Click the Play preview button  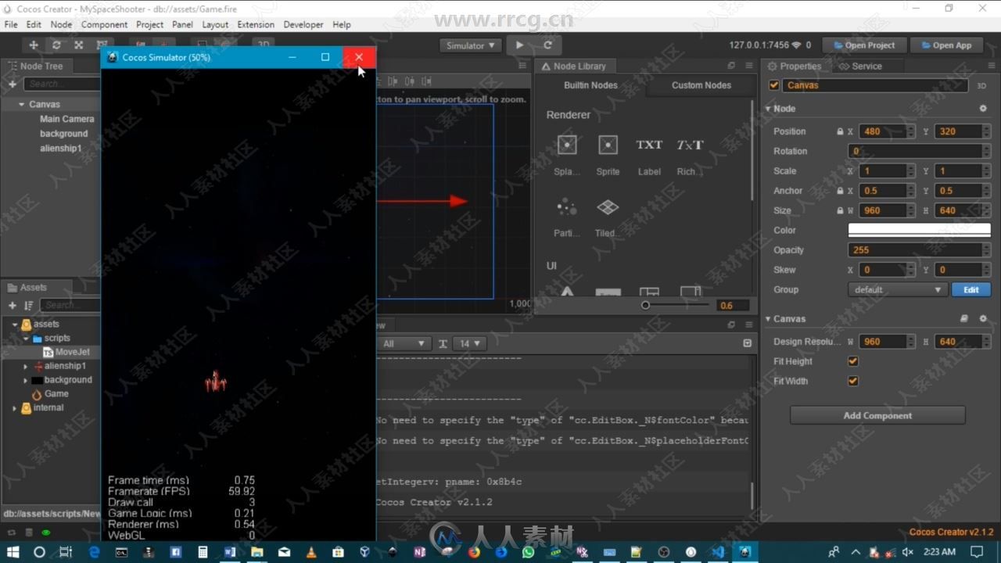coord(519,45)
